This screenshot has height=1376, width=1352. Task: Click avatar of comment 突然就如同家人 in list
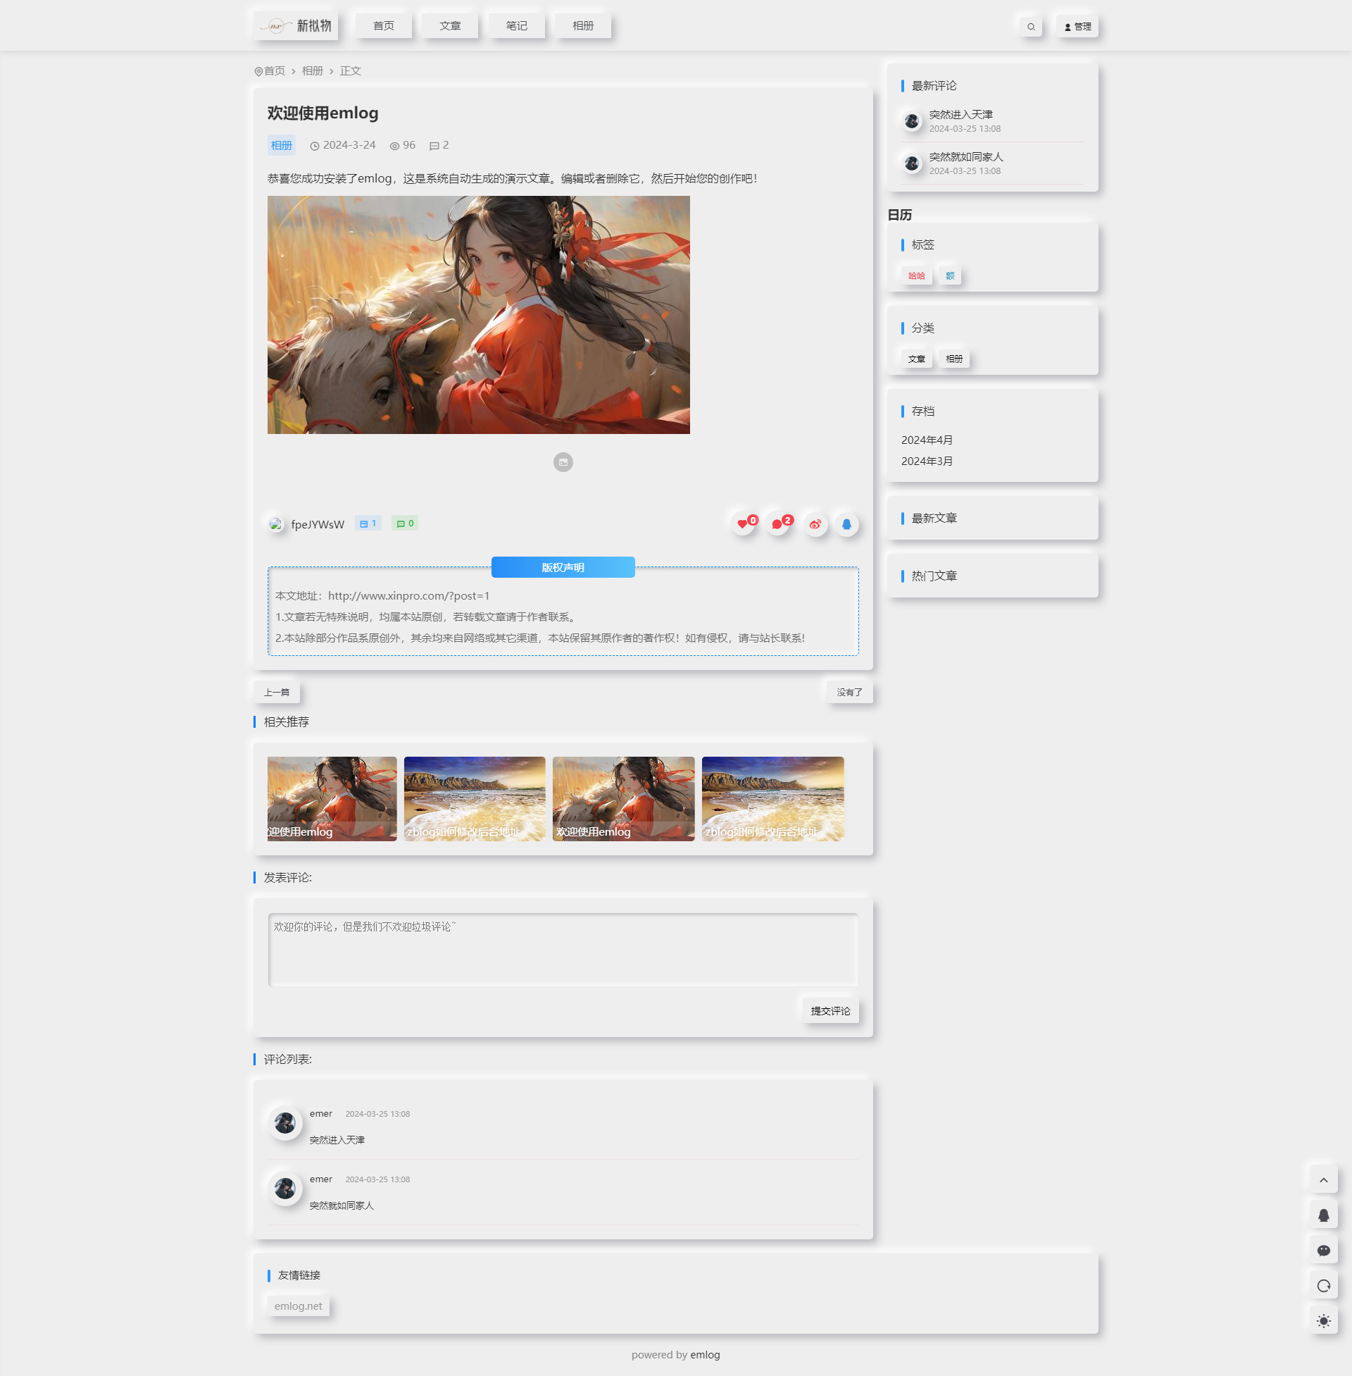284,1188
